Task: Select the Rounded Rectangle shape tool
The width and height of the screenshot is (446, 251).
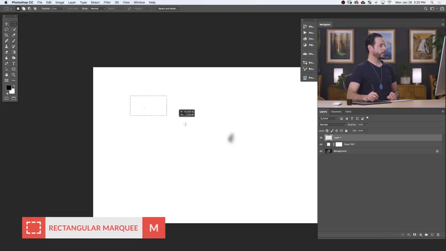Action: (14, 69)
